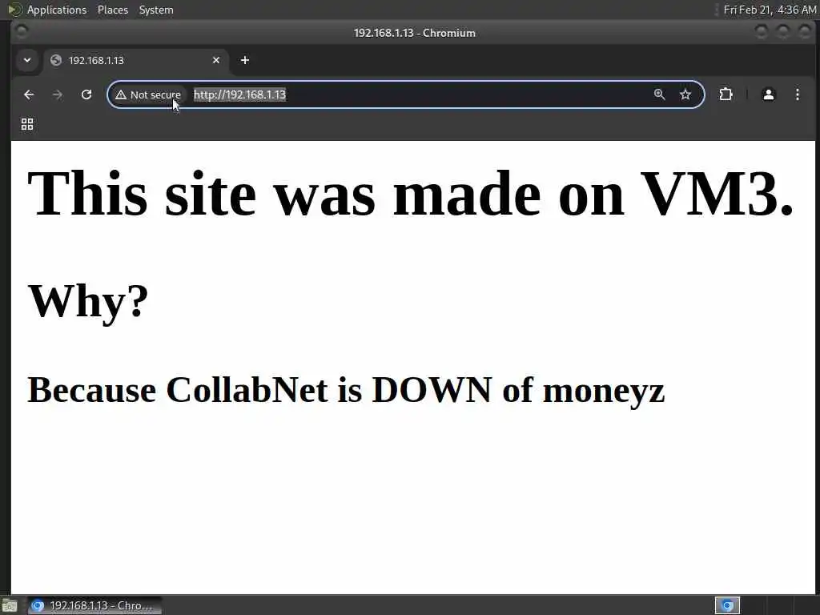
Task: Click the address bar URL field
Action: (418, 94)
